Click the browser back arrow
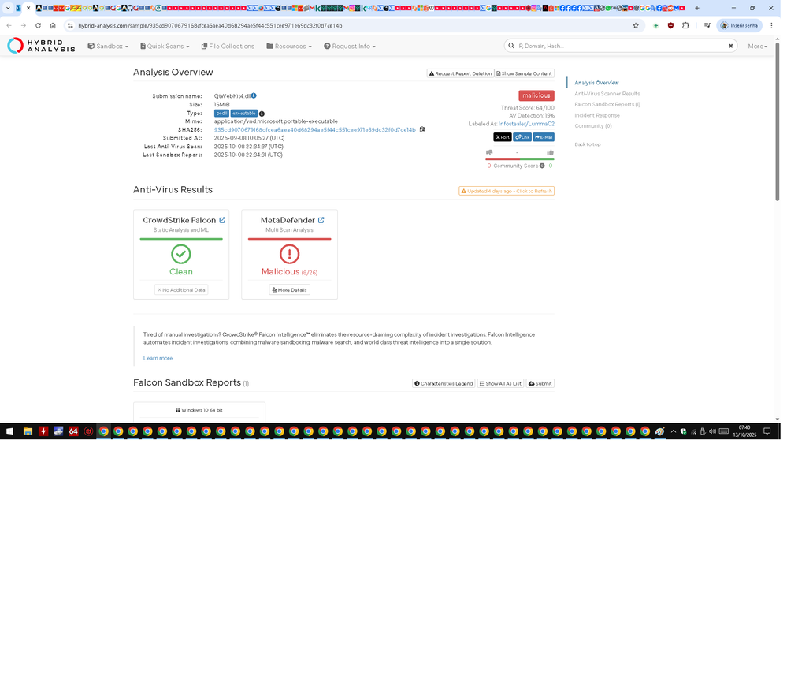This screenshot has width=787, height=679. coord(9,26)
